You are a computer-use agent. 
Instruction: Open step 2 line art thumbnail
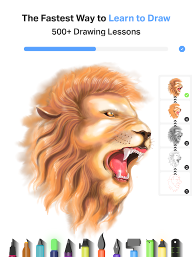[x=175, y=160]
